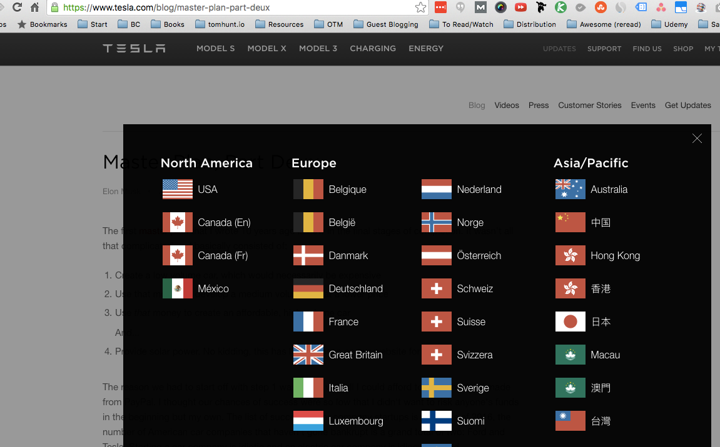This screenshot has width=720, height=447.
Task: Reload the page with the refresh icon
Action: click(18, 7)
